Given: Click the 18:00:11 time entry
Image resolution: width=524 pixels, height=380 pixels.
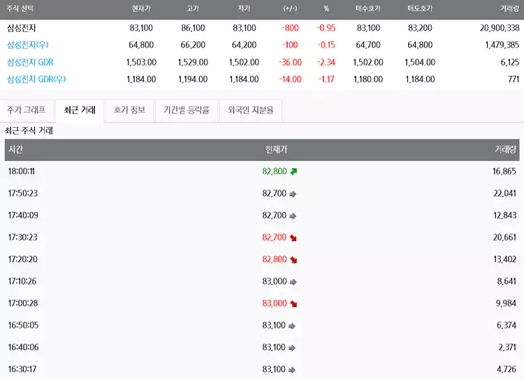Looking at the screenshot, I should [x=22, y=172].
